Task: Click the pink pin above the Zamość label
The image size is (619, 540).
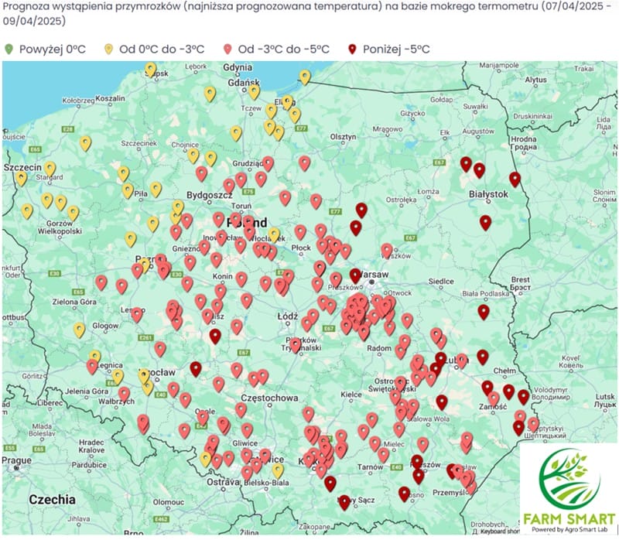Action: 493,399
